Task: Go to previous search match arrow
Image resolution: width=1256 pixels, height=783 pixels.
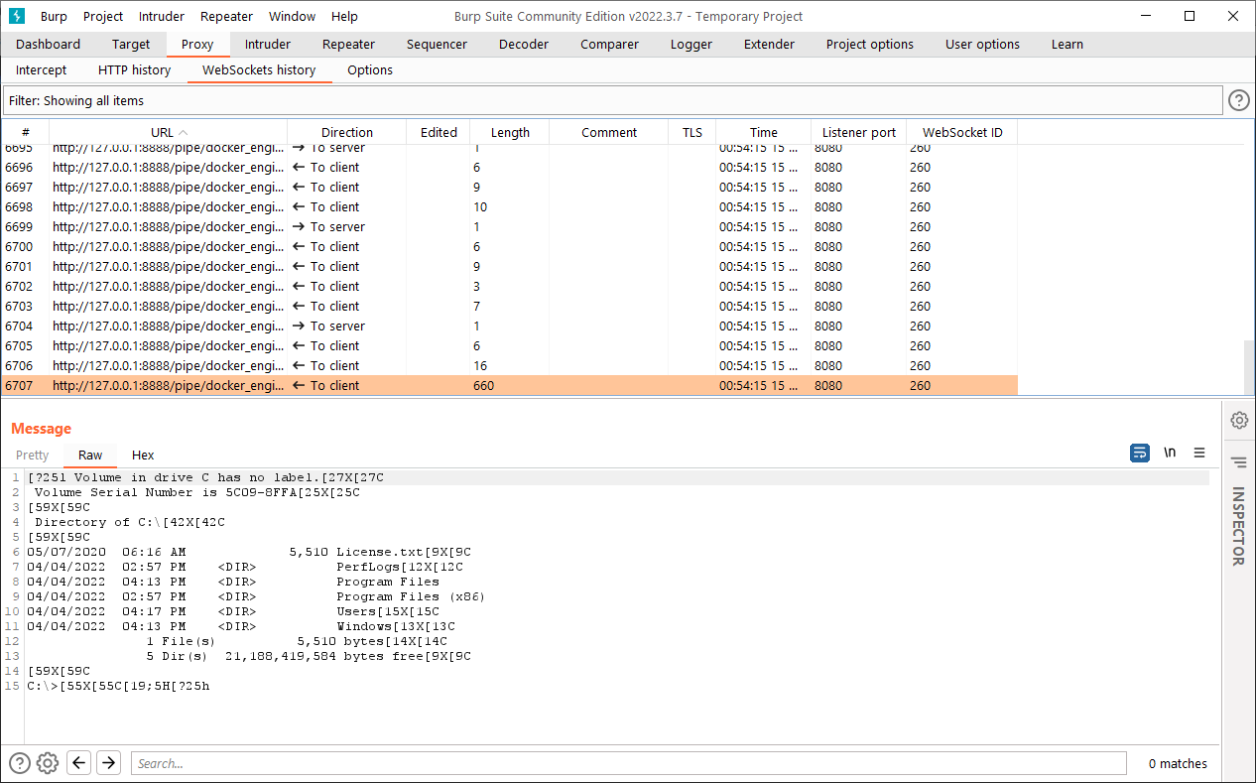Action: click(x=79, y=763)
